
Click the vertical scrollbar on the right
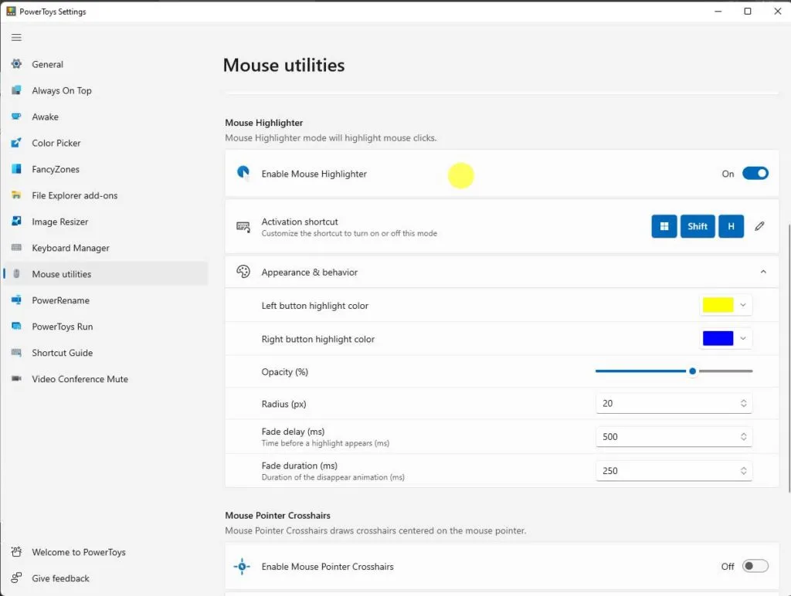pyautogui.click(x=789, y=358)
